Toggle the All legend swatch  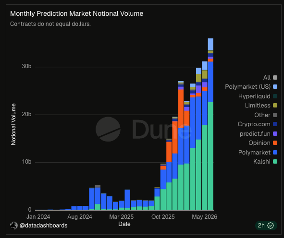pyautogui.click(x=275, y=78)
